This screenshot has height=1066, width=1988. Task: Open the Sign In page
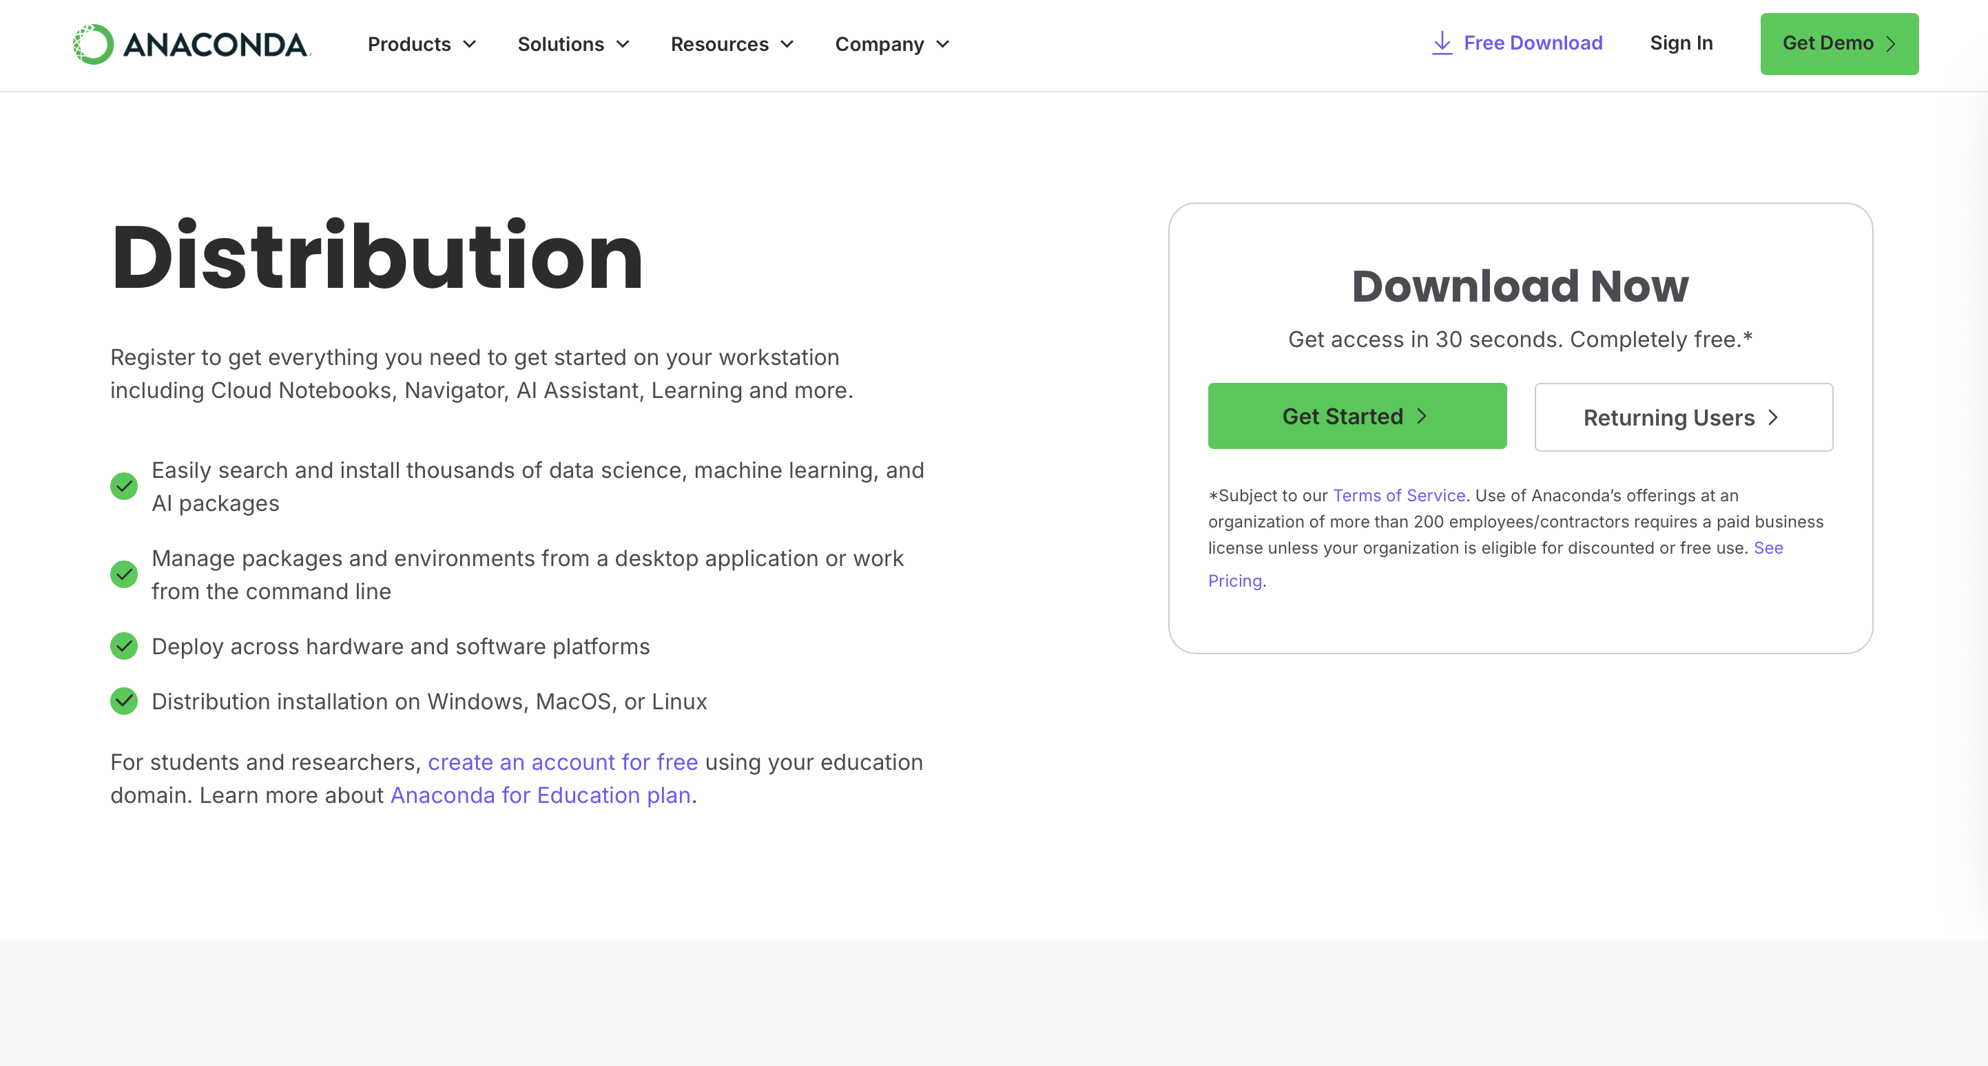tap(1681, 43)
